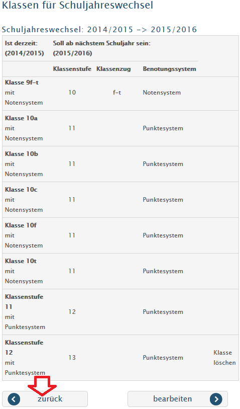The height and width of the screenshot is (409, 240).
Task: Select the Klasse 9f-t row label
Action: [x=22, y=83]
